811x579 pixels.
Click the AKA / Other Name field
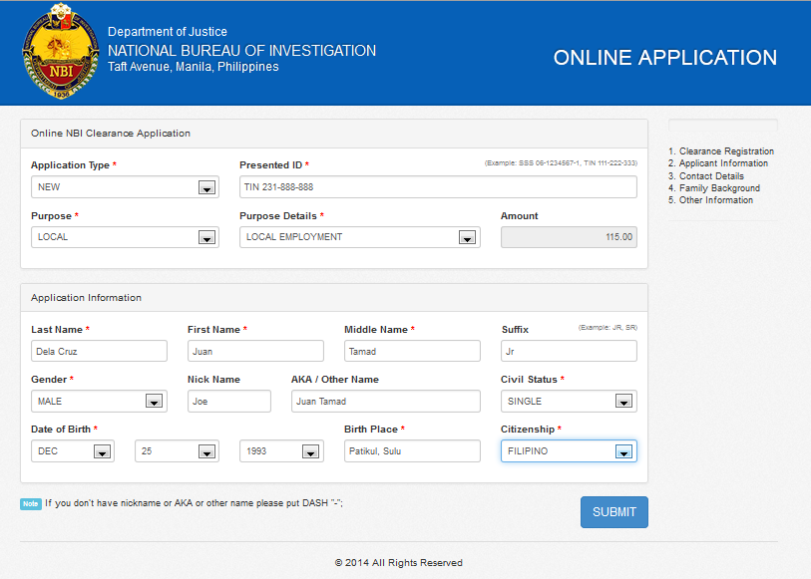[x=386, y=402]
